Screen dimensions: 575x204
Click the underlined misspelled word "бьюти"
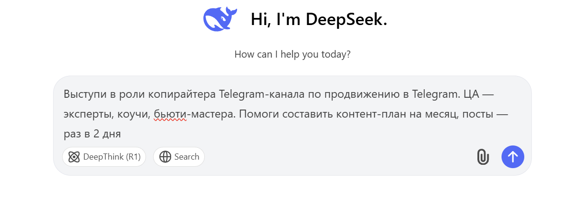170,114
